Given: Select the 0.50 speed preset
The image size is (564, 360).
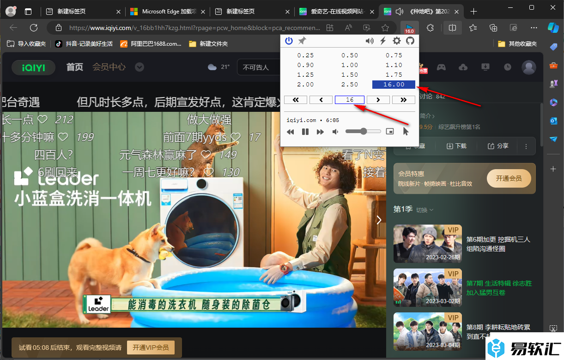Looking at the screenshot, I should [350, 55].
